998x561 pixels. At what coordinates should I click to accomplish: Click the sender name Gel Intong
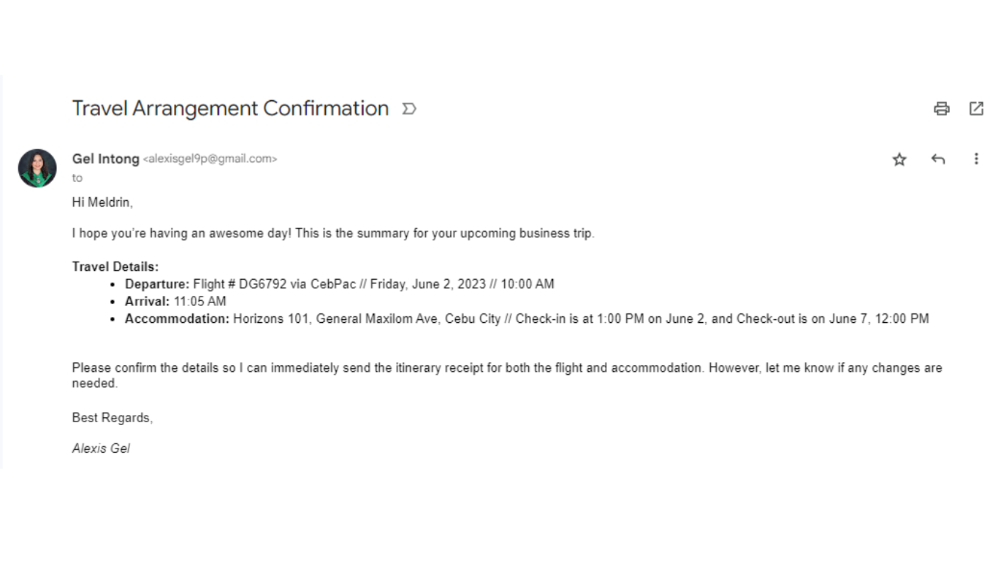[x=105, y=159]
